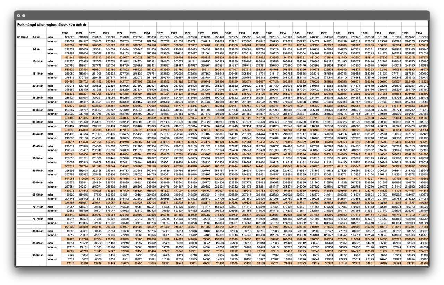Select 'män' in the 5-9 år group
Screen dimensions: 444x285
(50, 49)
